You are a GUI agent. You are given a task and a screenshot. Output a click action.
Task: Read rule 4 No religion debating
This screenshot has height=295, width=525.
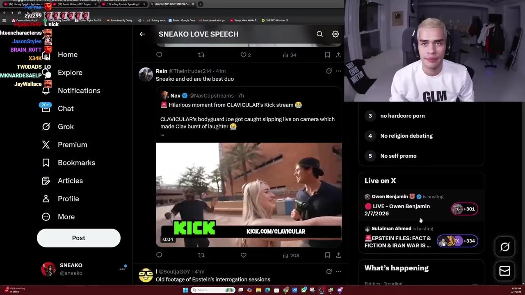point(406,136)
